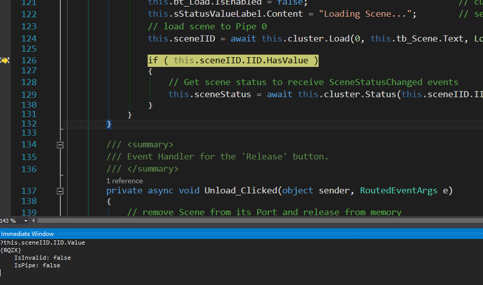Click the yellow current-statement arrow on line 126

pos(5,60)
